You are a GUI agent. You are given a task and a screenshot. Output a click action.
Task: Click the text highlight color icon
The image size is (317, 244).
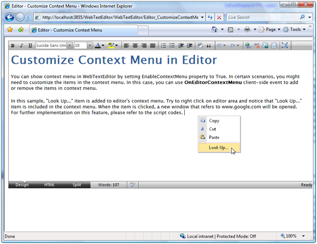tap(111, 45)
